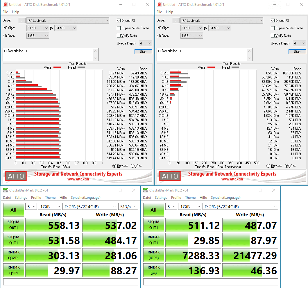This screenshot has width=308, height=288.
Task: Run RND4K (μs) test in right CrystalDiskMark
Action: tap(154, 270)
